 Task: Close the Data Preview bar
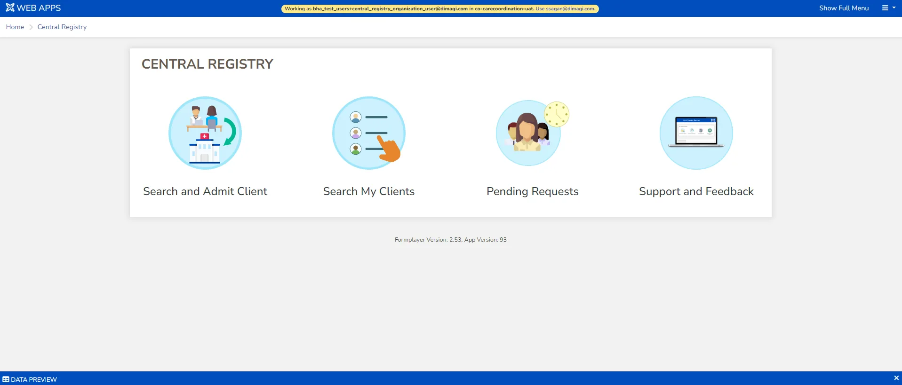[x=896, y=378]
